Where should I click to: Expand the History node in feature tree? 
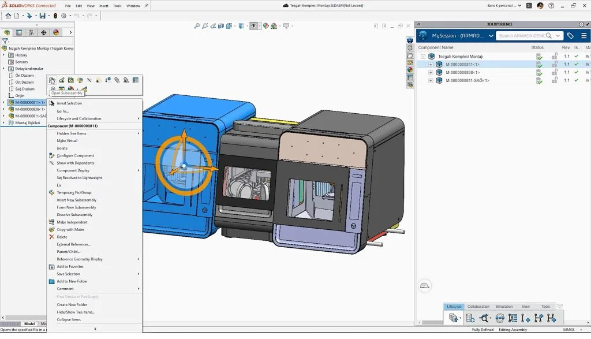point(3,55)
